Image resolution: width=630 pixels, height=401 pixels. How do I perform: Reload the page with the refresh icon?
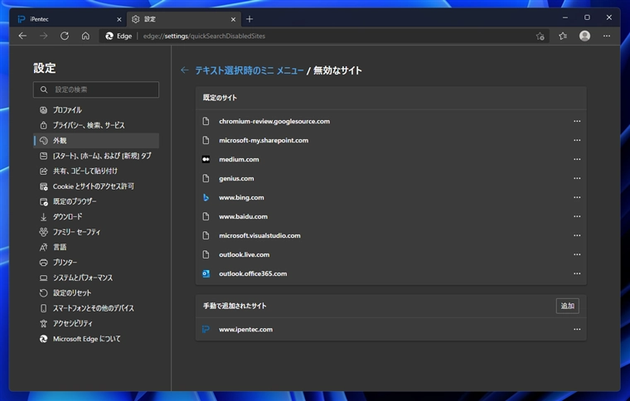[65, 36]
